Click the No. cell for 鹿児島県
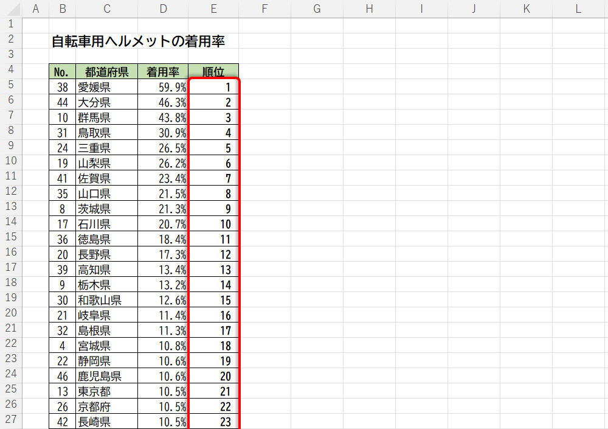The width and height of the screenshot is (608, 429). coord(62,376)
